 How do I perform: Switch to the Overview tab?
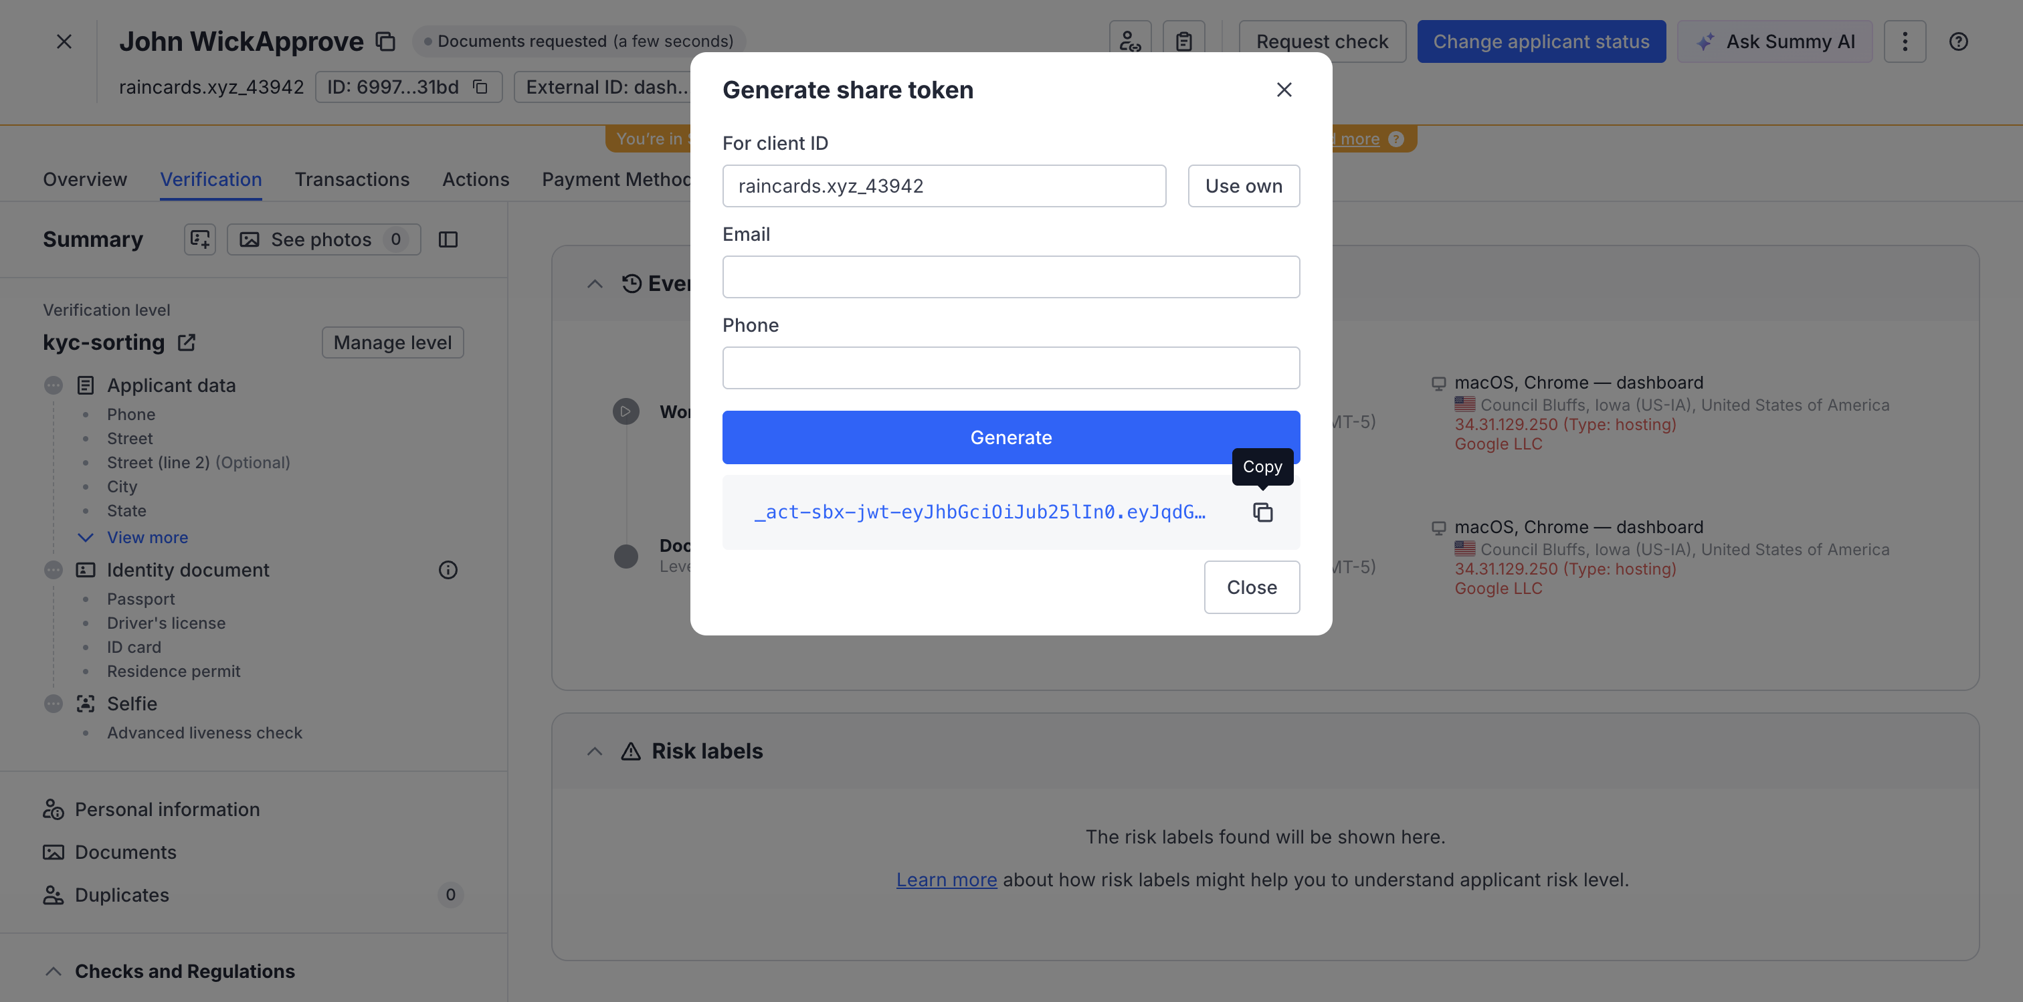point(85,180)
